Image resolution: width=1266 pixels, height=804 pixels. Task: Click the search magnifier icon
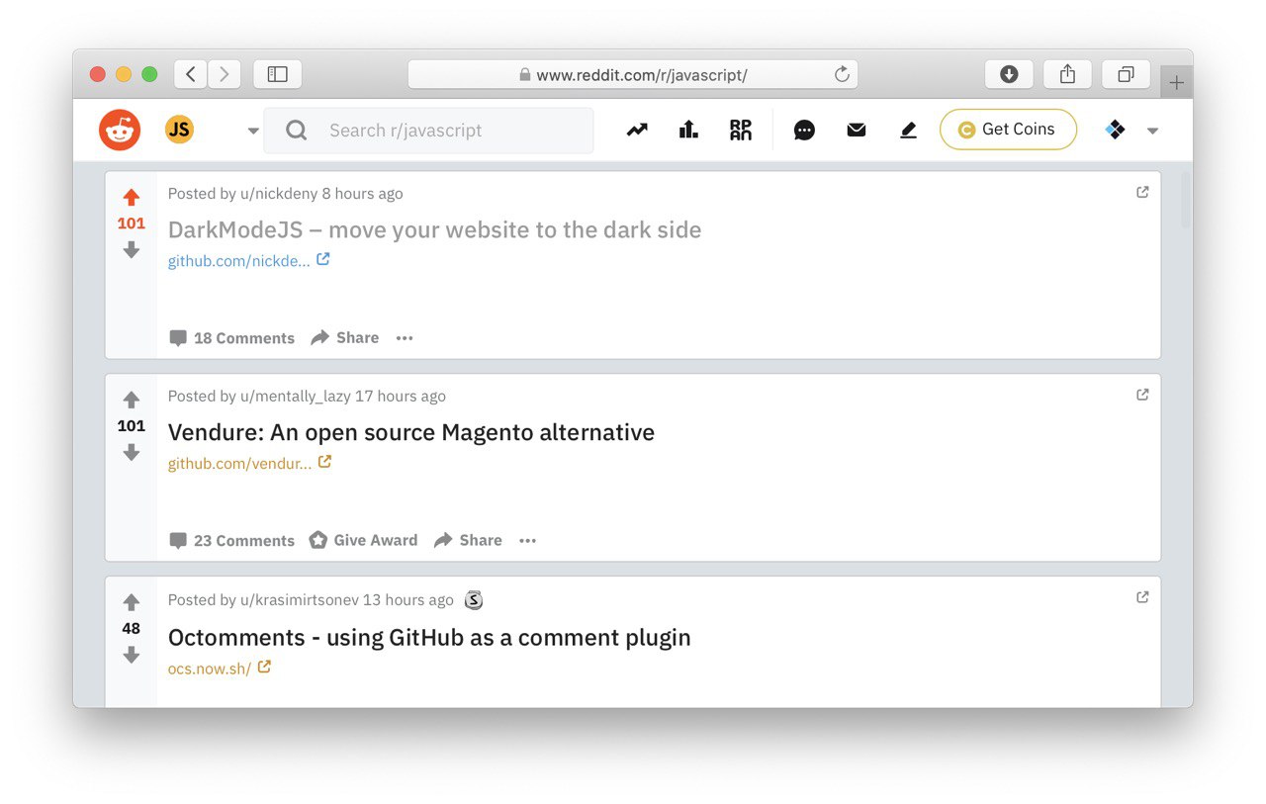pyautogui.click(x=296, y=131)
